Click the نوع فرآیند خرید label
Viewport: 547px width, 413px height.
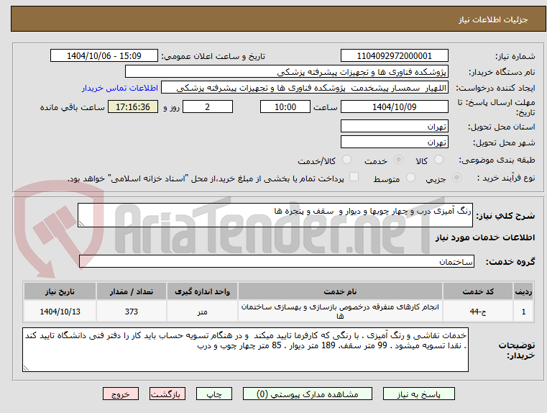coord(506,178)
